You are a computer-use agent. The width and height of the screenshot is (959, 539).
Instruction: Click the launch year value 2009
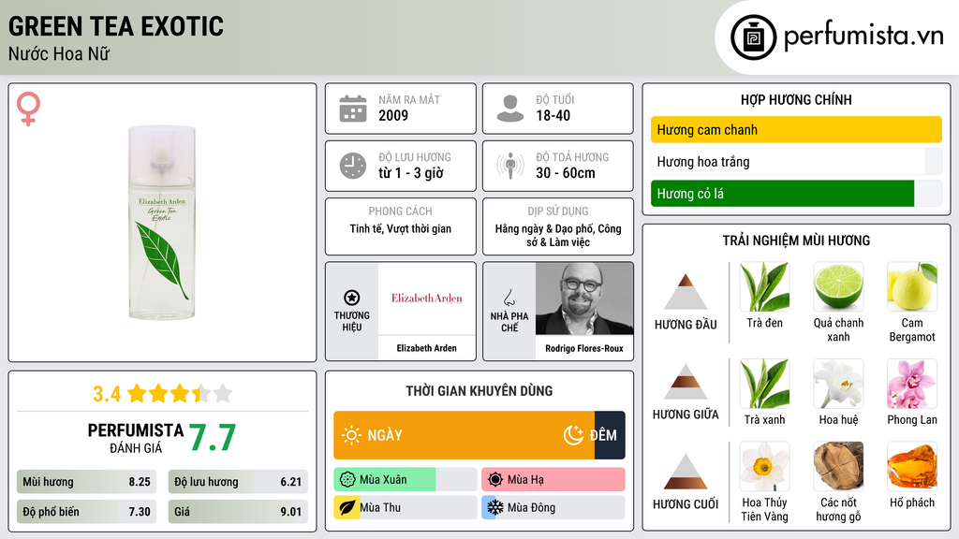click(393, 115)
